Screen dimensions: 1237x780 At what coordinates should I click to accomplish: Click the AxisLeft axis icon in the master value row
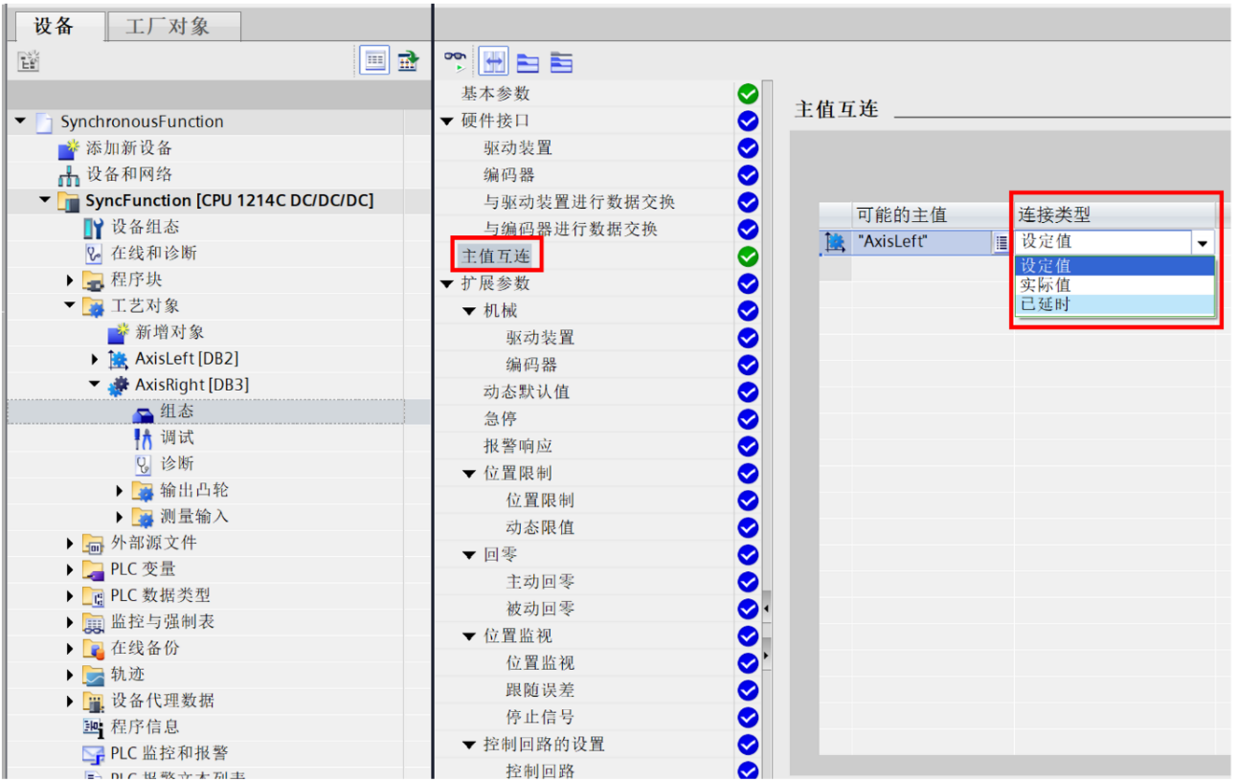pos(835,242)
